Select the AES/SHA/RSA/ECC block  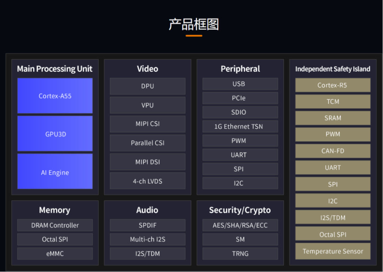[x=240, y=225]
